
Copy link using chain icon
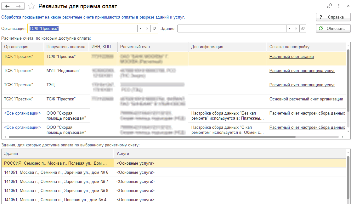point(330,6)
